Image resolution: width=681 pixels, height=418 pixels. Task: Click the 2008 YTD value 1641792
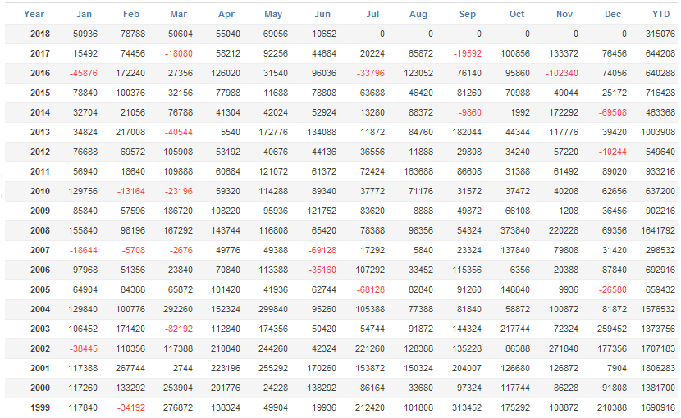(x=658, y=230)
